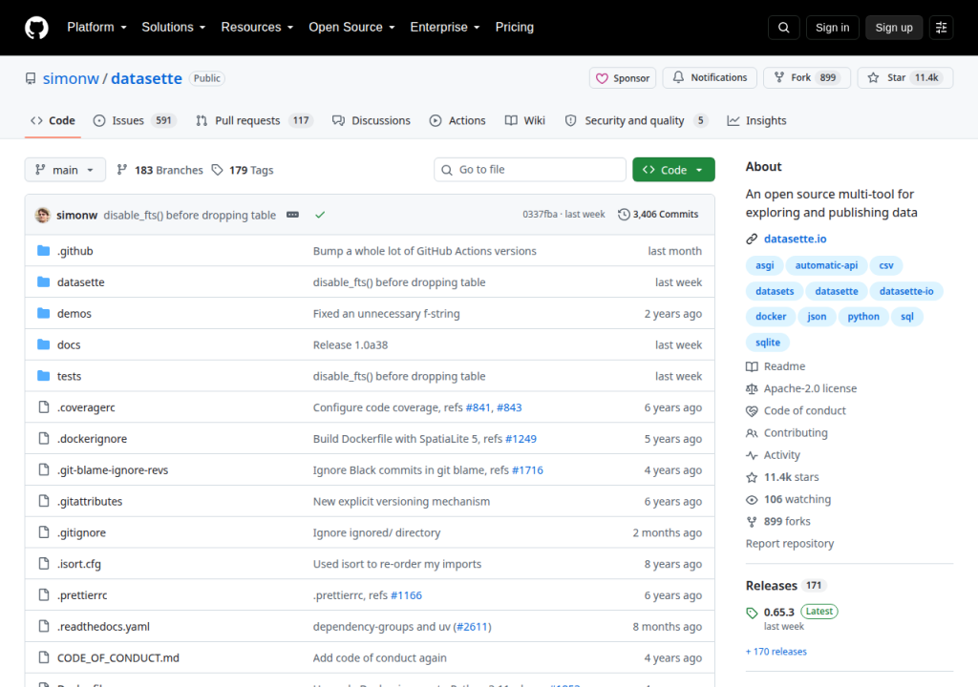Click the Notifications bell button
Viewport: 978px width, 687px height.
pyautogui.click(x=710, y=77)
